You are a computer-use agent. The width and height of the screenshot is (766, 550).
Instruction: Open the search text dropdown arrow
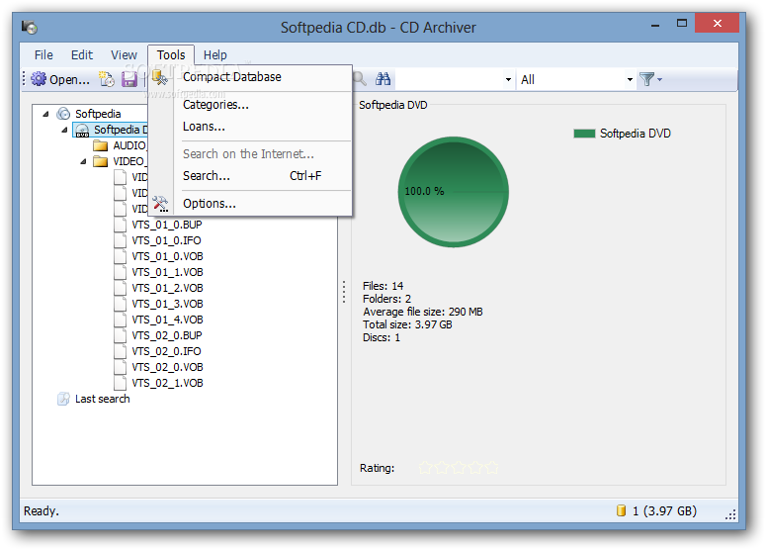(508, 80)
